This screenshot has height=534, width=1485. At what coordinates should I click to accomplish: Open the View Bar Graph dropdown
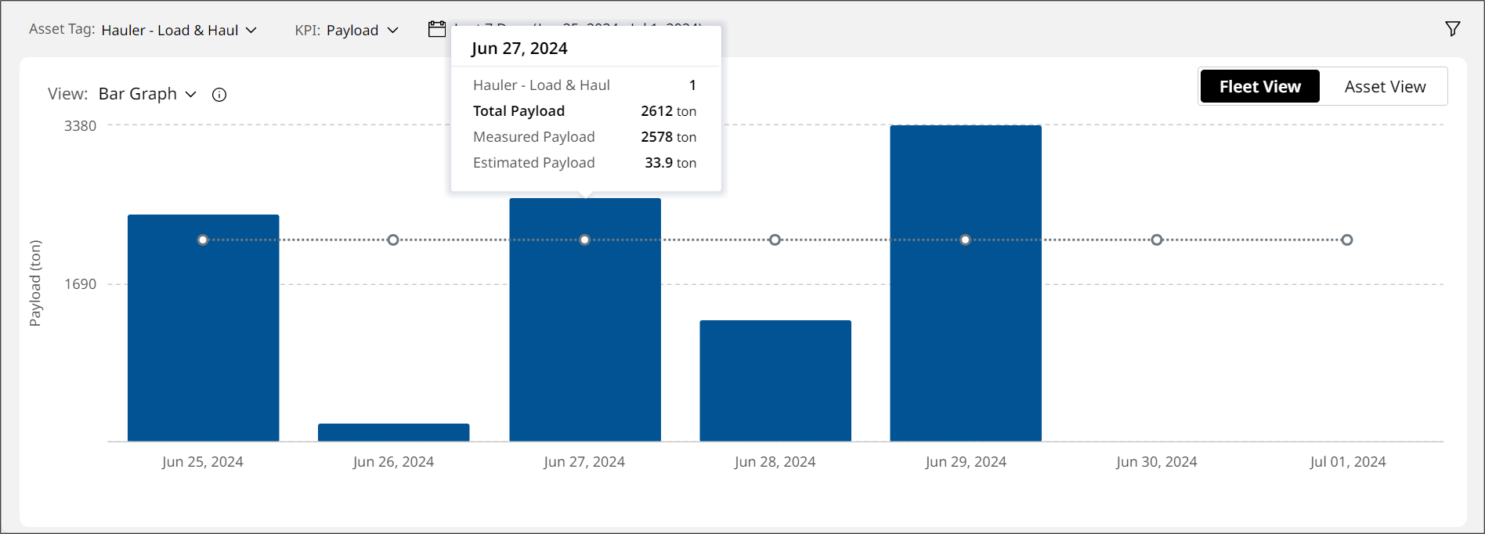pos(147,94)
